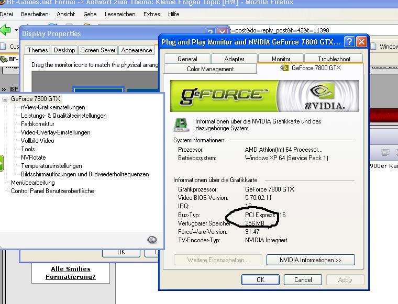Collapse the GeForce 7800 GTX tree node
Image resolution: width=398 pixels, height=304 pixels.
pyautogui.click(x=5, y=99)
